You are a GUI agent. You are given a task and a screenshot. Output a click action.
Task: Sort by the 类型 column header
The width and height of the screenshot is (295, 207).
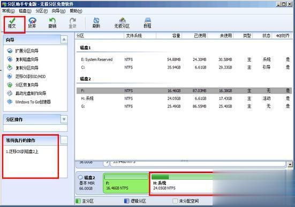(243, 35)
